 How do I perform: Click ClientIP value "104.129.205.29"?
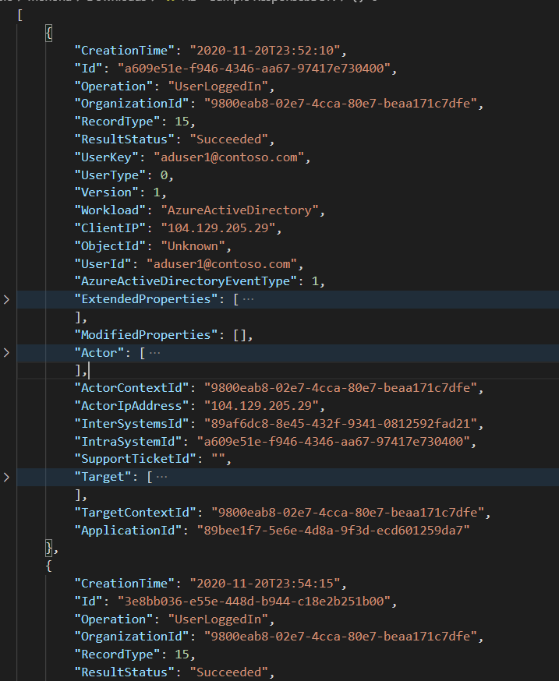[x=218, y=228]
